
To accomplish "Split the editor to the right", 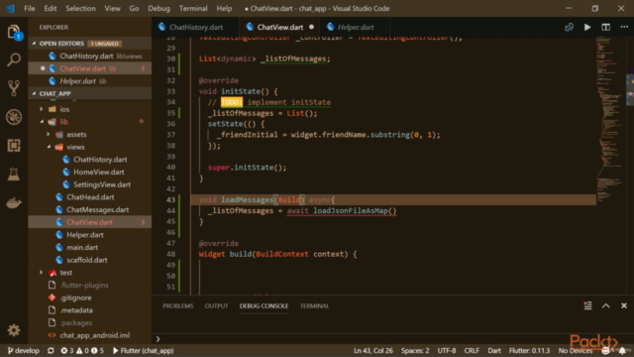I will point(605,27).
